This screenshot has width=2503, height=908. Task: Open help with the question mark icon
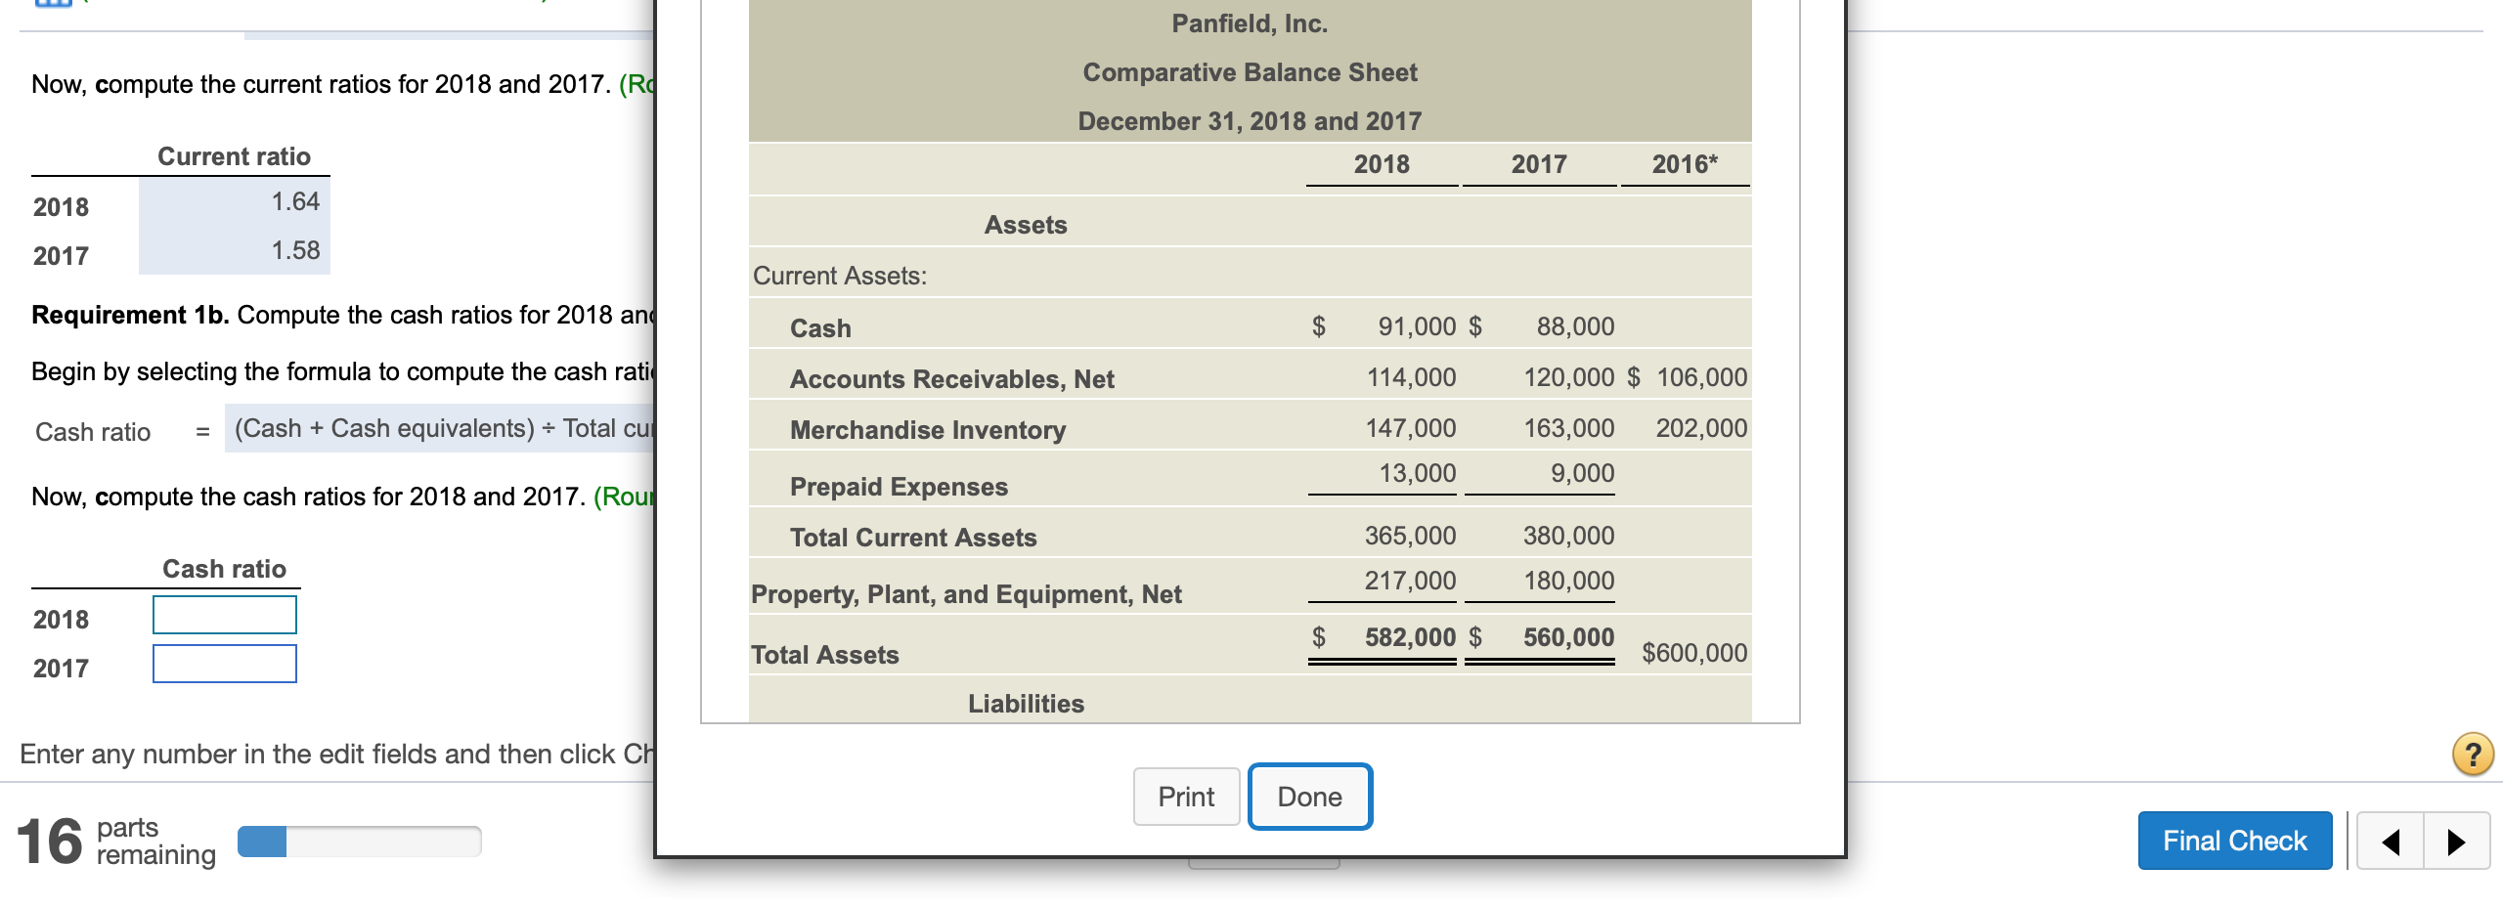click(x=2473, y=755)
